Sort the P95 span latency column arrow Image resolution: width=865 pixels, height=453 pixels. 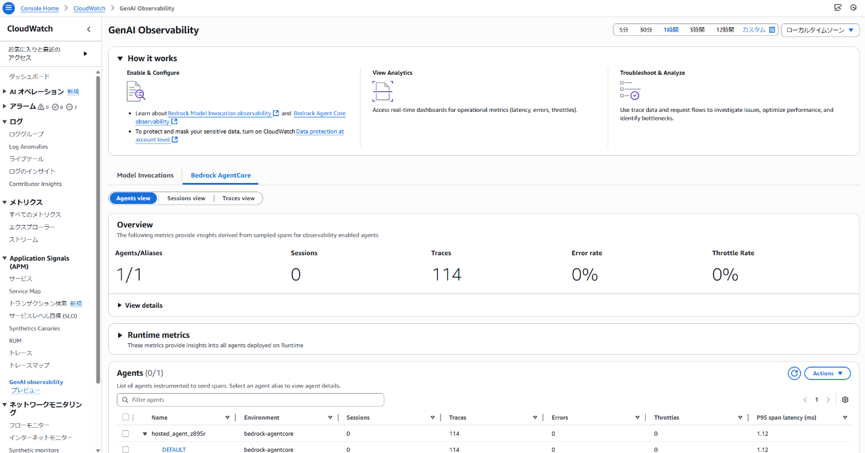click(845, 418)
